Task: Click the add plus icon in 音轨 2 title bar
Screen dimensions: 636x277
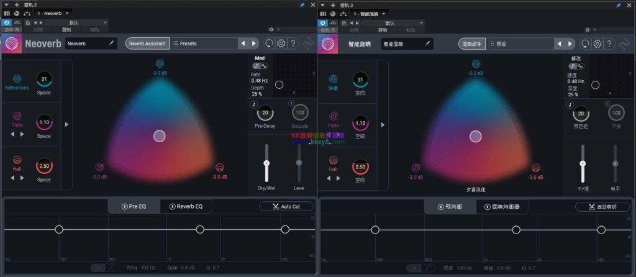Action: tap(17, 5)
